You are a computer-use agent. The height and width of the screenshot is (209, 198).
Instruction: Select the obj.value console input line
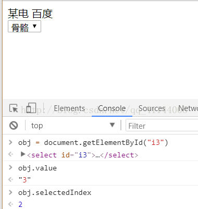(x=38, y=168)
